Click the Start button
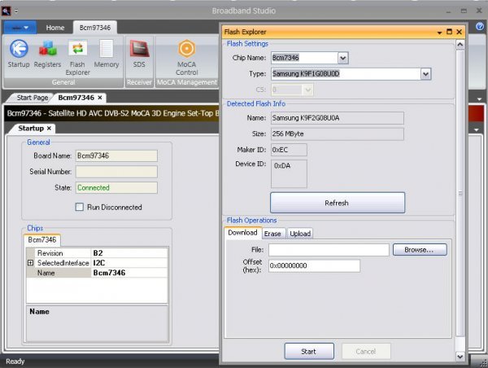 click(x=309, y=352)
